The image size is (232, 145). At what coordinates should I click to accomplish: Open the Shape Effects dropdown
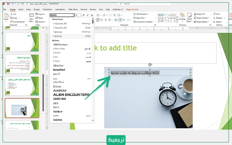(x=201, y=22)
